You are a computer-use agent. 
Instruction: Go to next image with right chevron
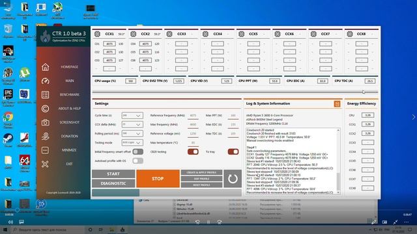click(x=414, y=117)
